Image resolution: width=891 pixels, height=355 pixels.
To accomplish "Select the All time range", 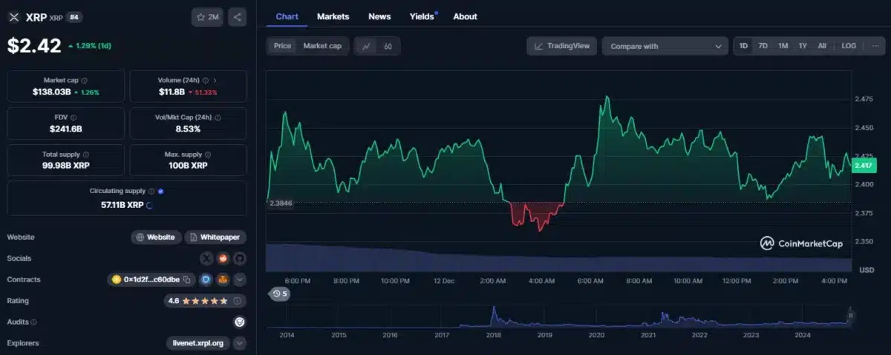I will (822, 46).
